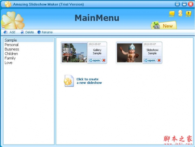Delete Gallery Sample with its red X
This screenshot has height=147, width=195.
[x=104, y=60]
